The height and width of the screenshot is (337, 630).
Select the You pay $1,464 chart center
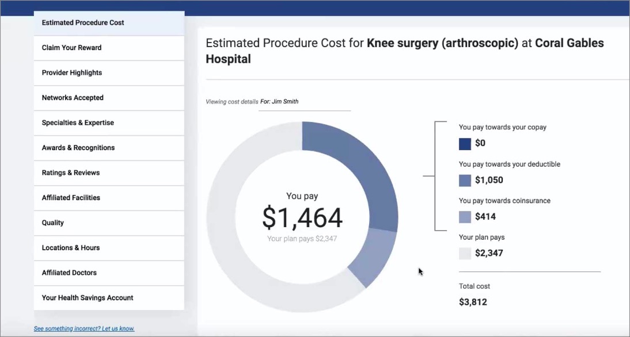(x=302, y=217)
